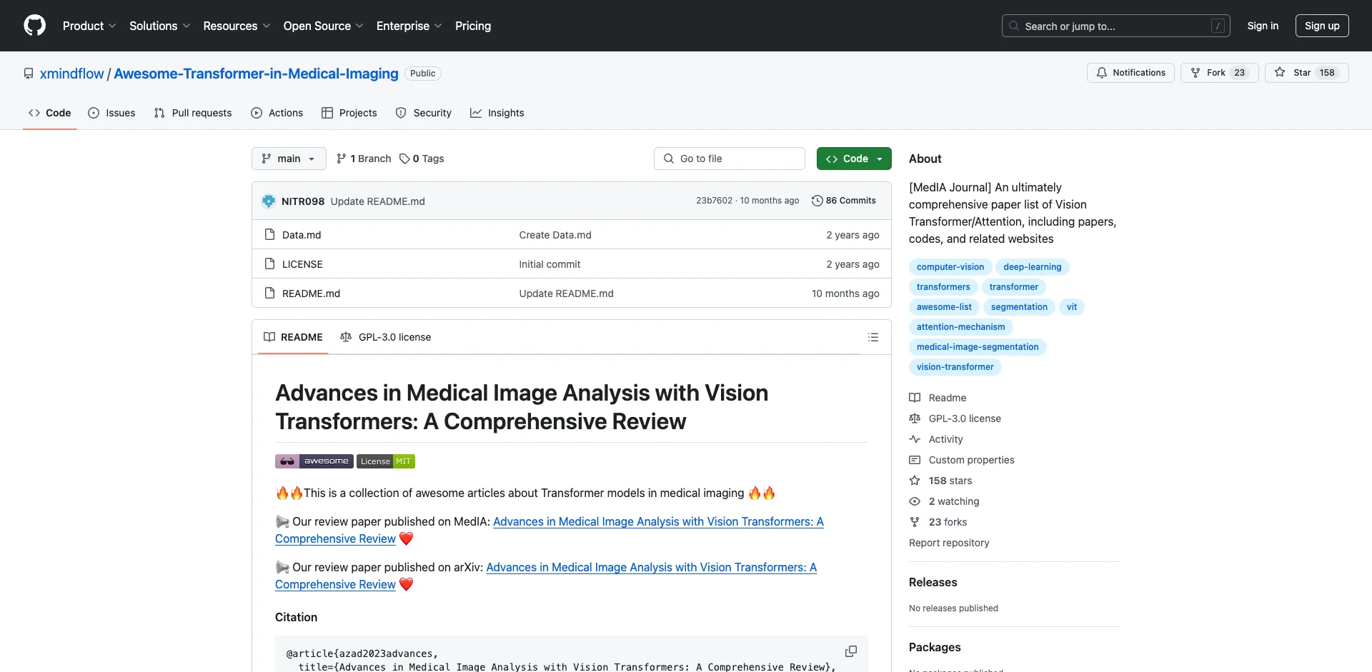Click the tag icon beside 0 Tags
This screenshot has height=672, width=1372.
[x=404, y=159]
